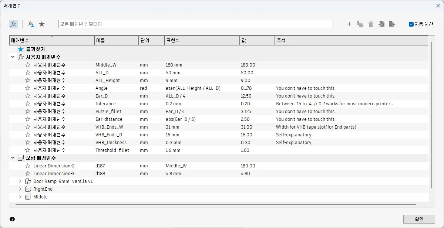Sort by 표현식 column header
This screenshot has height=228, width=444.
[x=202, y=40]
